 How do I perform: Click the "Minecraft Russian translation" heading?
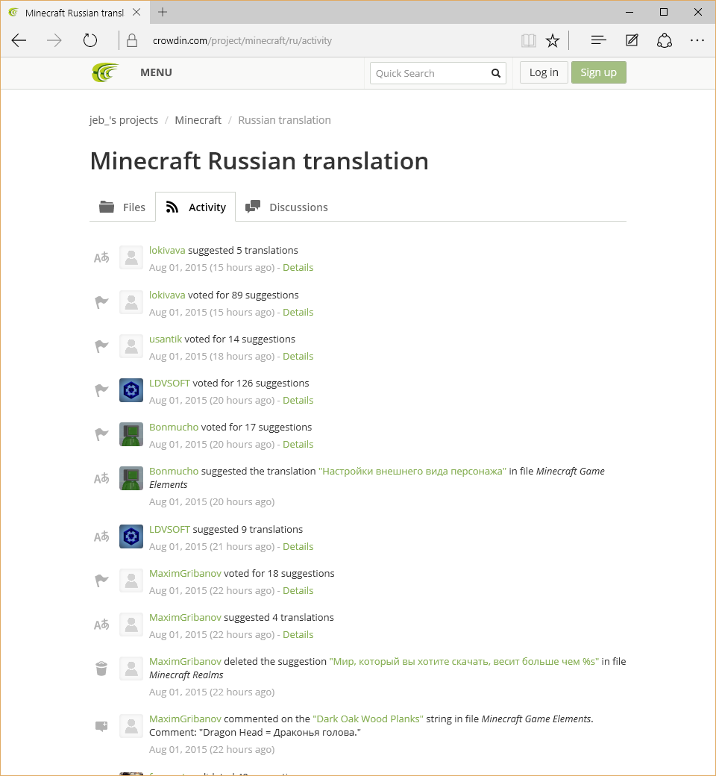(260, 161)
